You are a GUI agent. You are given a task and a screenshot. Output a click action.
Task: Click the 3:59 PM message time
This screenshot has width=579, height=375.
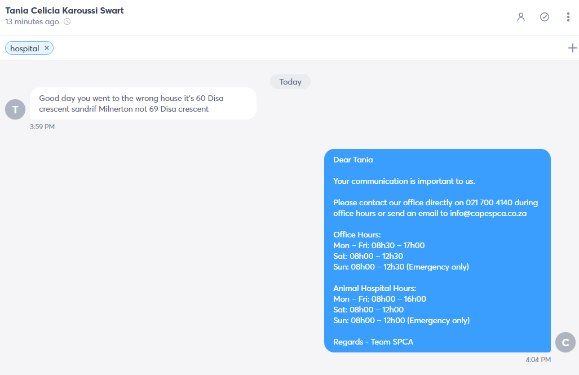42,127
